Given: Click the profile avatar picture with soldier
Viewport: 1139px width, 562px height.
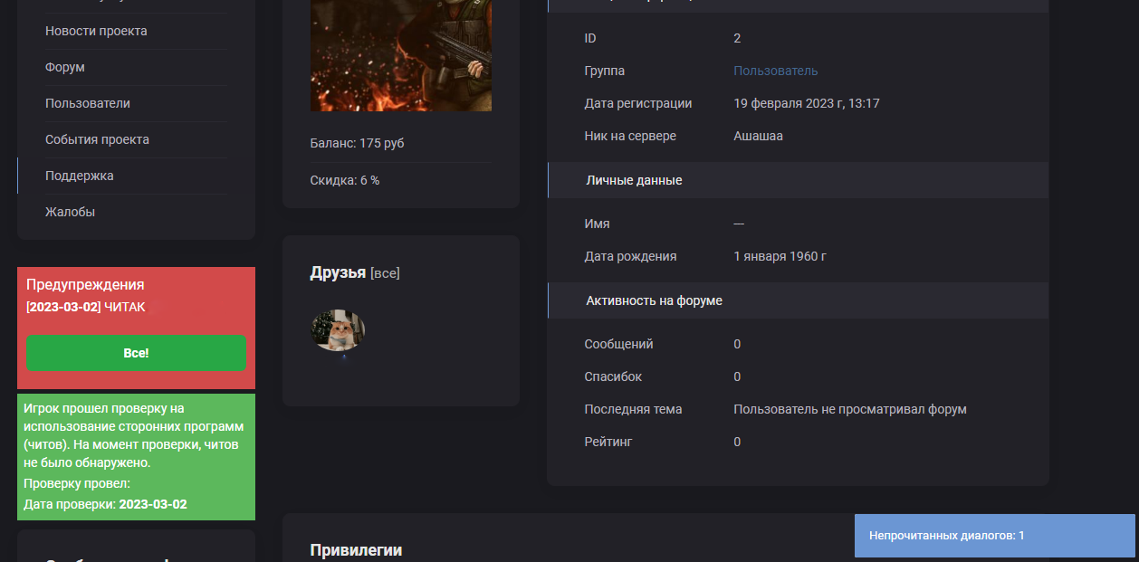Looking at the screenshot, I should click(400, 54).
